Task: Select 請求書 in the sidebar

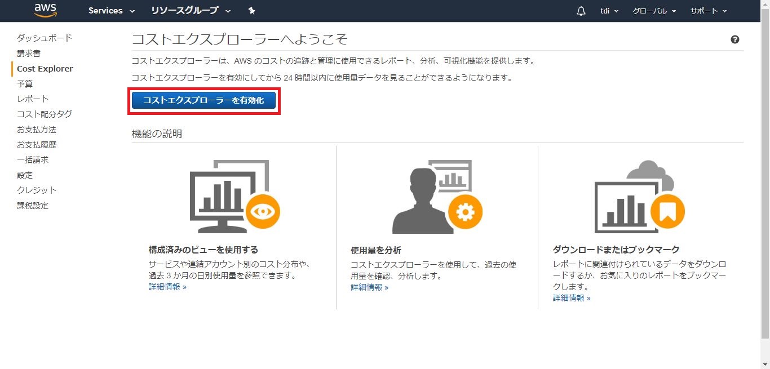Action: pos(29,53)
